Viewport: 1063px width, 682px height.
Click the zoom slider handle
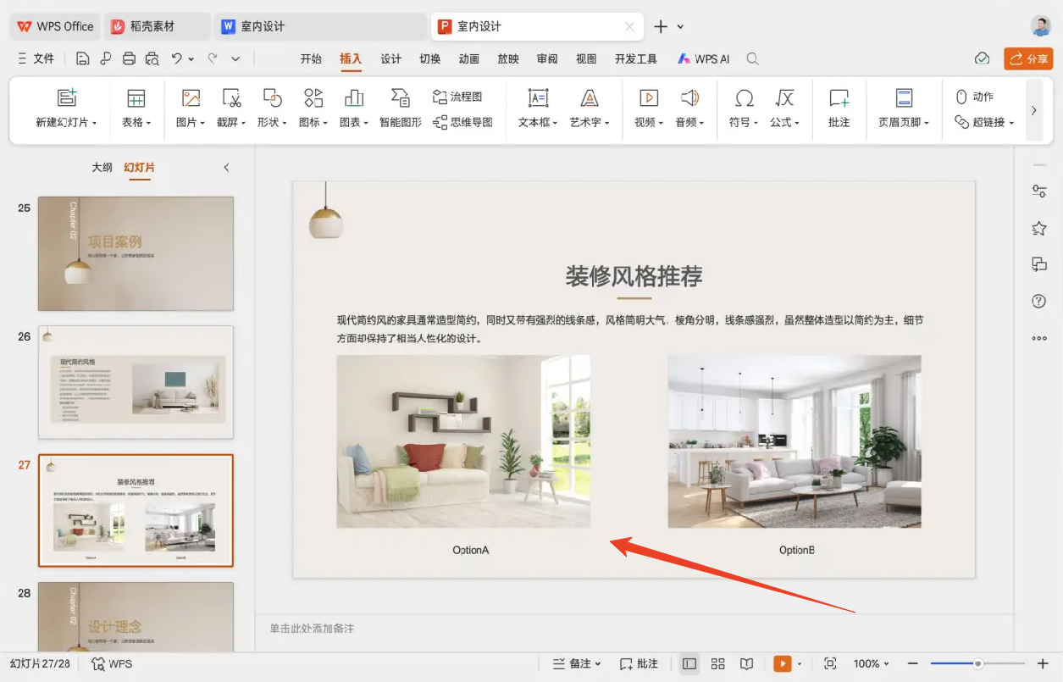pos(978,663)
